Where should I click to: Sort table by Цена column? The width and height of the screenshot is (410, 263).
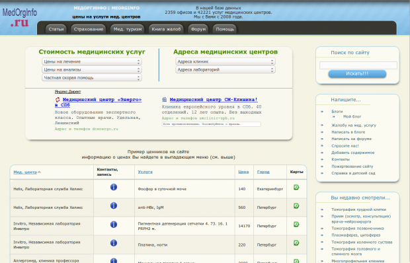tap(243, 172)
